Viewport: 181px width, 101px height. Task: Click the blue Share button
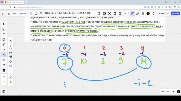coord(175,13)
